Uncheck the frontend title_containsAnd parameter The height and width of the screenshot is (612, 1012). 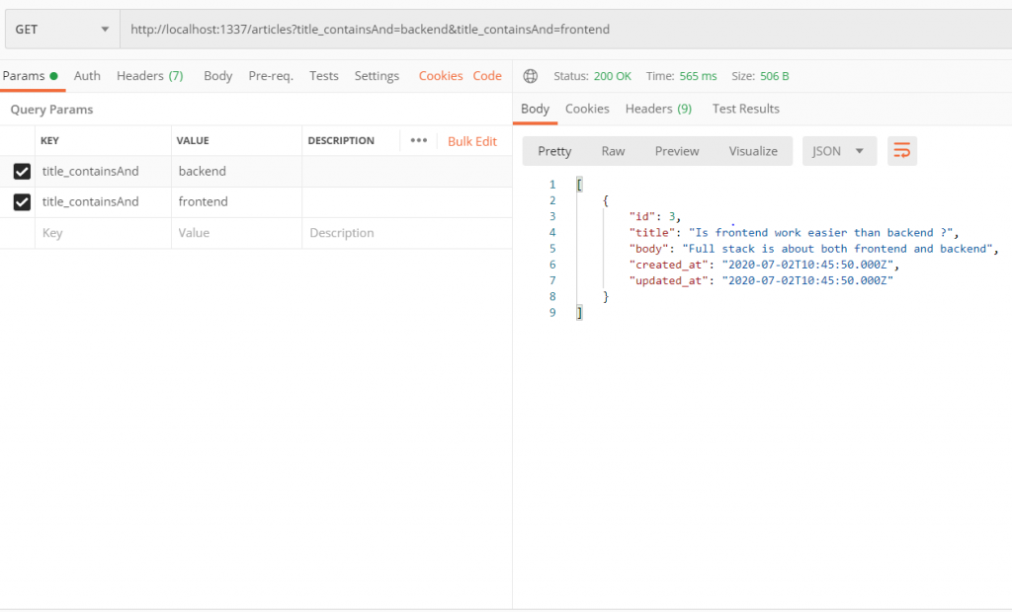pyautogui.click(x=21, y=201)
